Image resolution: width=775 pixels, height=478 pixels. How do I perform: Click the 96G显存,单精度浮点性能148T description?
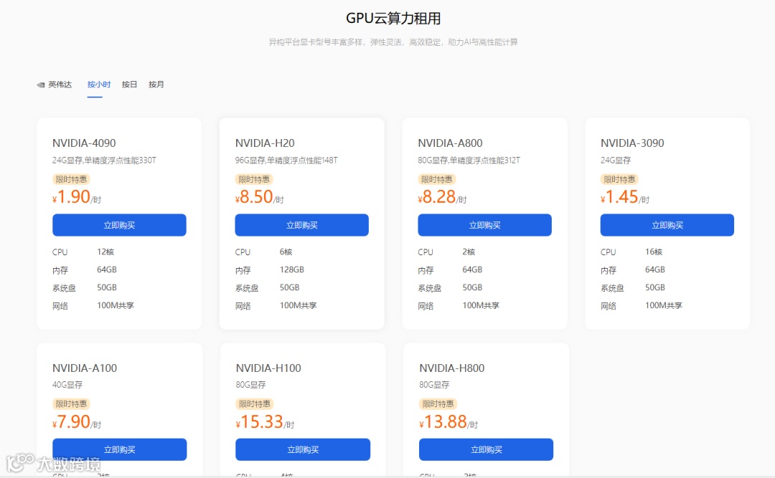point(286,161)
